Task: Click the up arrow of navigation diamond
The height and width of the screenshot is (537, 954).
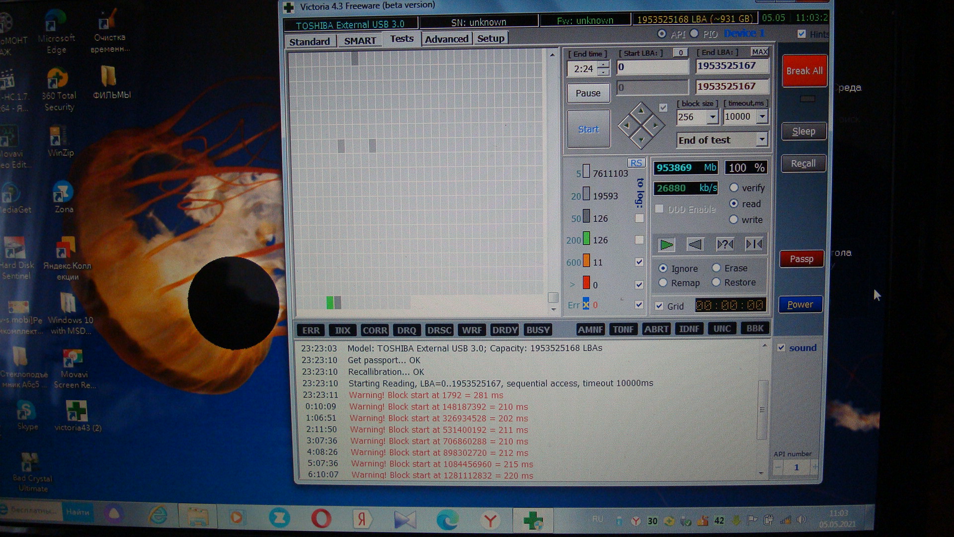Action: tap(641, 110)
